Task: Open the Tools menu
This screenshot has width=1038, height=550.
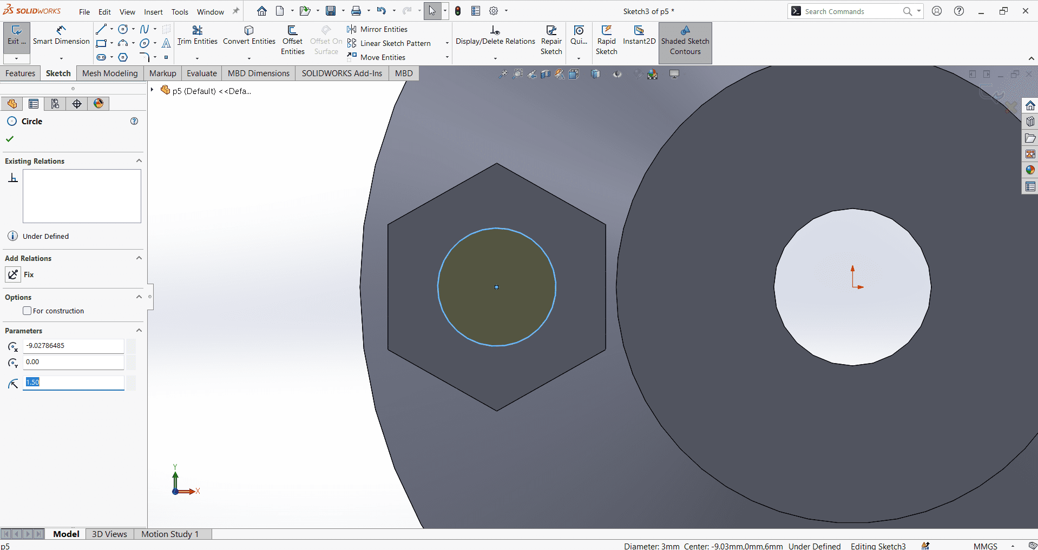Action: 180,12
